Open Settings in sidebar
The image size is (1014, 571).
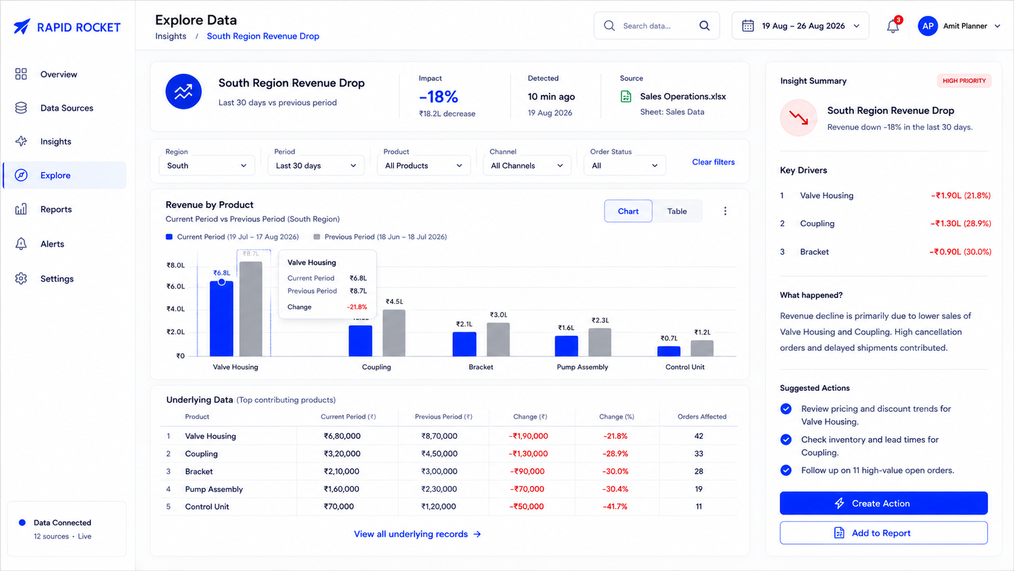tap(65, 279)
